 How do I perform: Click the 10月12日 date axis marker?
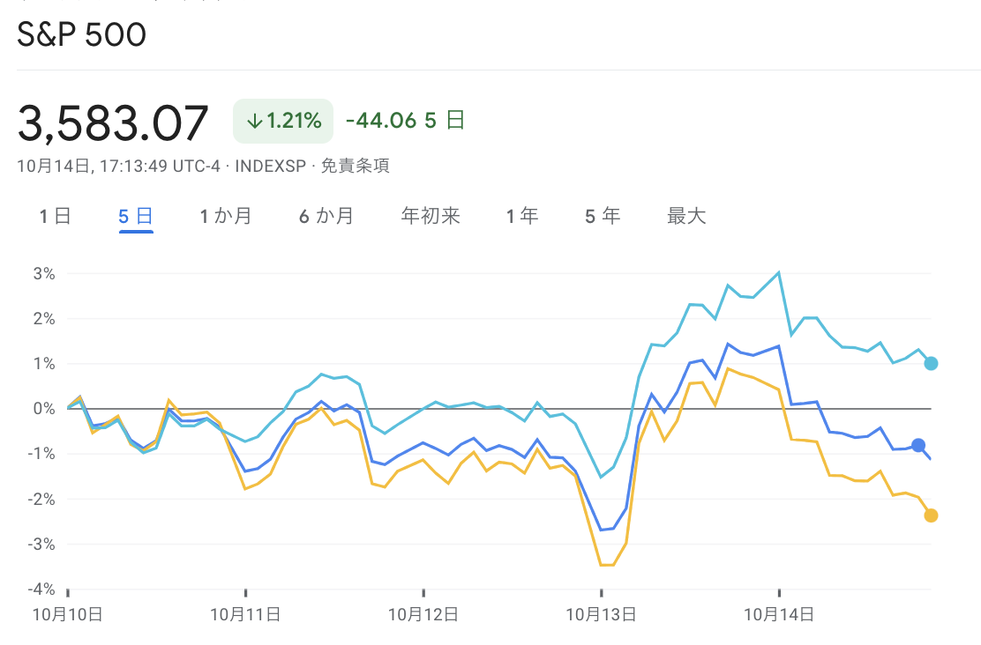tap(423, 614)
